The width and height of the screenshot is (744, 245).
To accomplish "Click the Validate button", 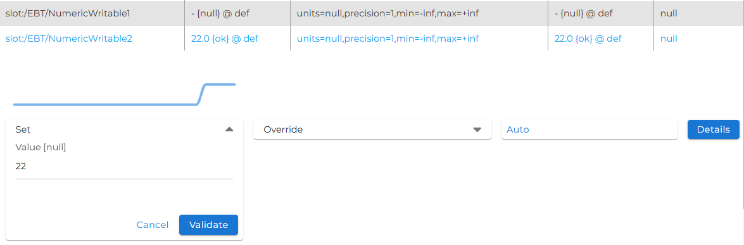I will click(208, 225).
